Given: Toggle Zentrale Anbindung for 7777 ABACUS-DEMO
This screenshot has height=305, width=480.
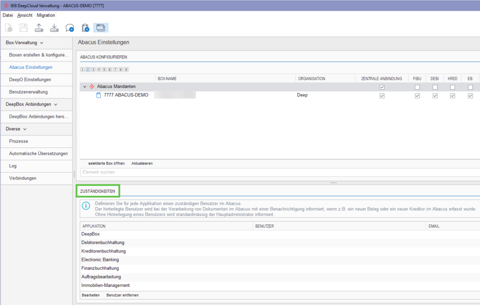Looking at the screenshot, I should pos(382,96).
